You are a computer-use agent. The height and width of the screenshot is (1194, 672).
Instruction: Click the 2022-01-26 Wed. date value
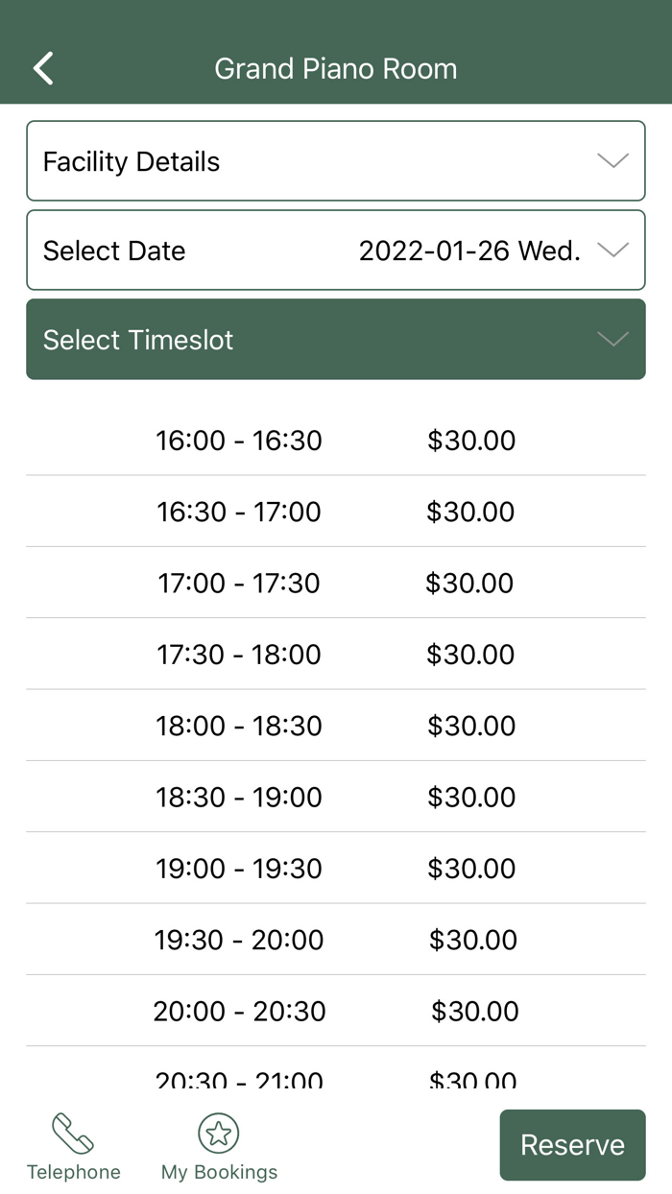pyautogui.click(x=469, y=251)
